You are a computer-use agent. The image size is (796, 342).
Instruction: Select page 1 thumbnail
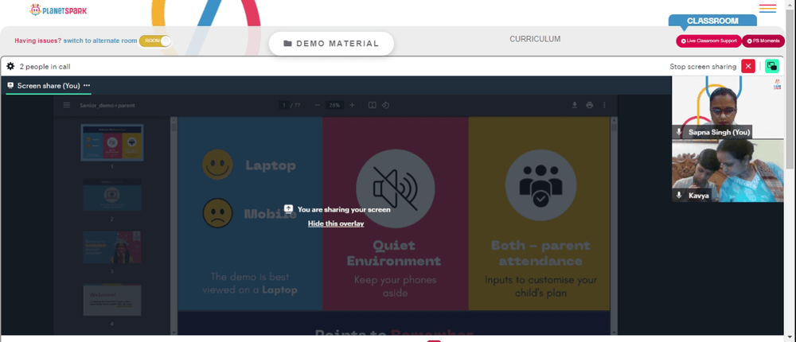pyautogui.click(x=112, y=142)
